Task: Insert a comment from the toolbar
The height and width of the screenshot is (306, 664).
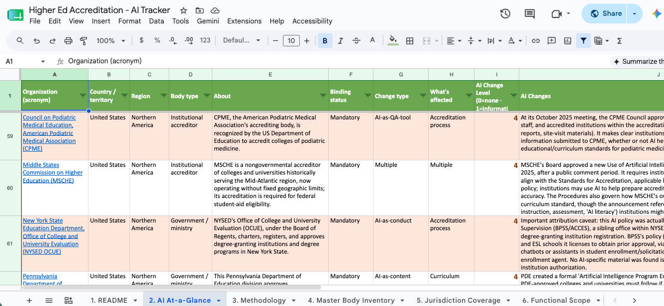Action: pos(552,41)
